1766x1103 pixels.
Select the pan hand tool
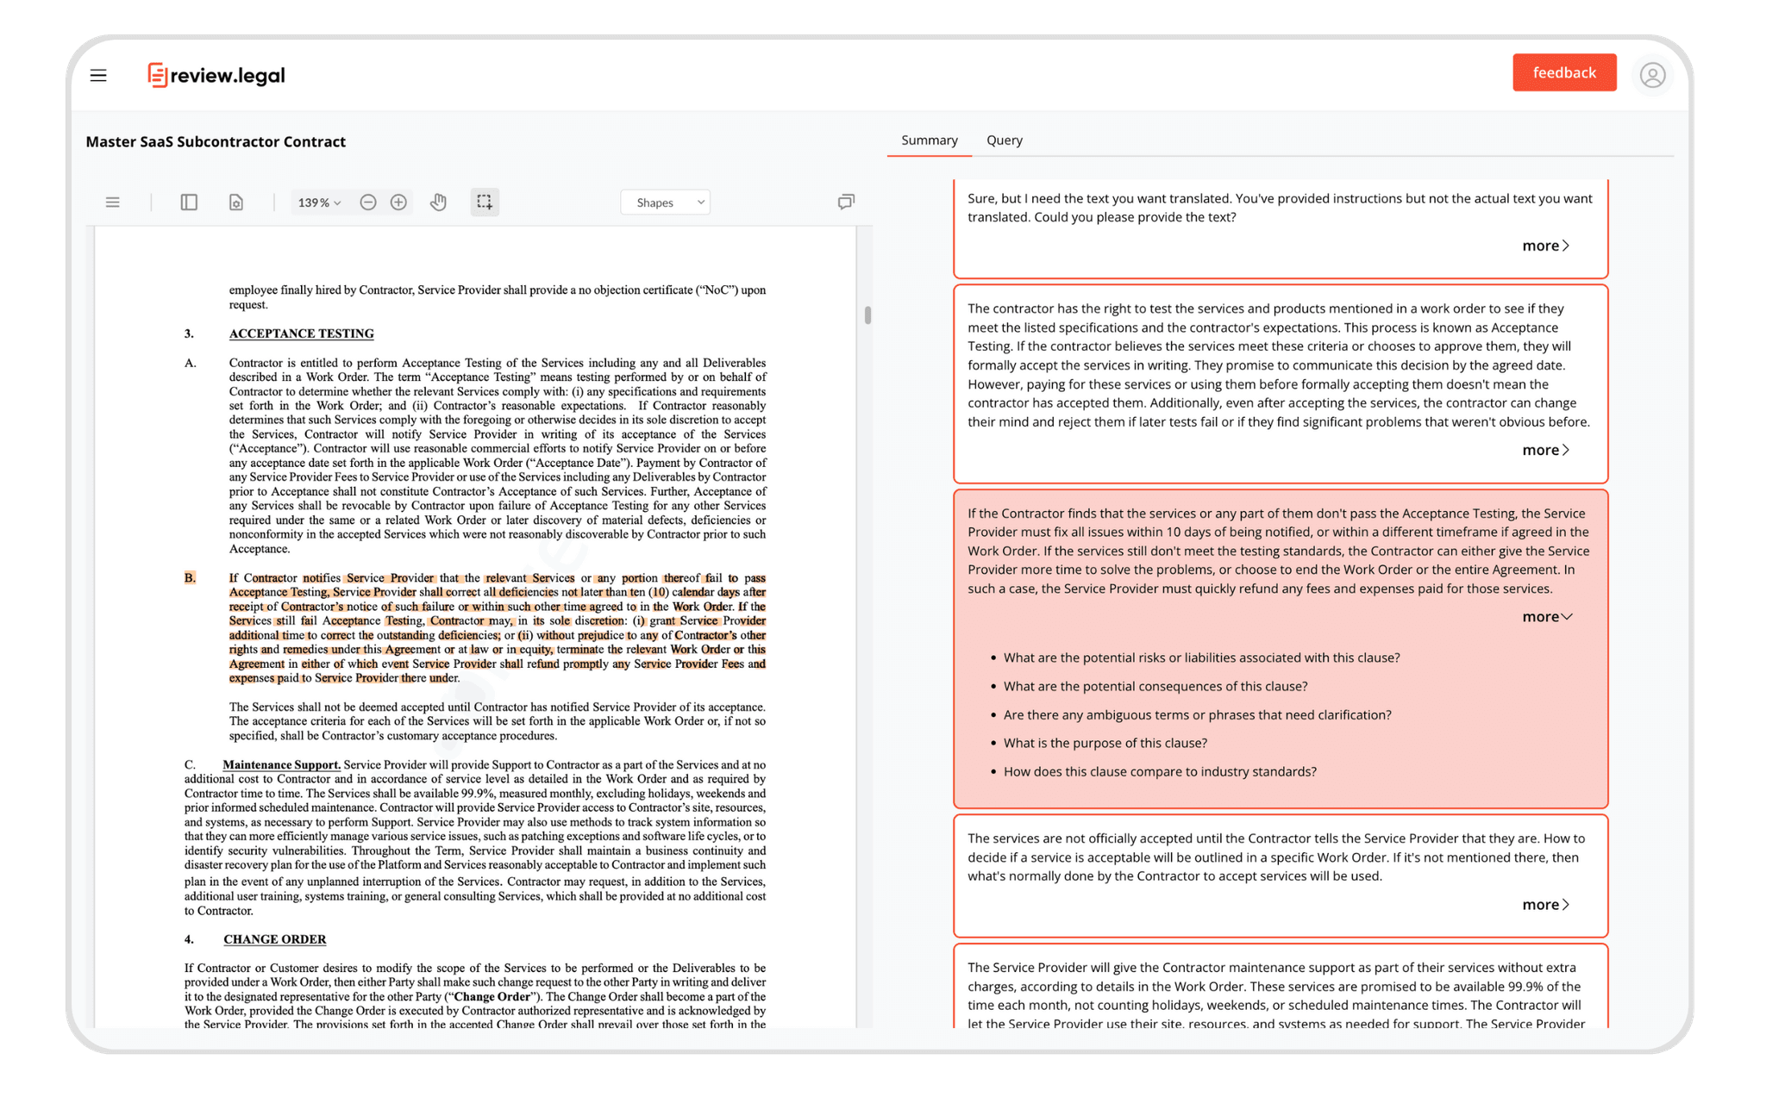point(439,203)
